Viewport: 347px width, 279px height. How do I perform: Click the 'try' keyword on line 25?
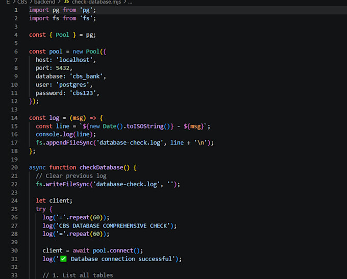pos(41,209)
